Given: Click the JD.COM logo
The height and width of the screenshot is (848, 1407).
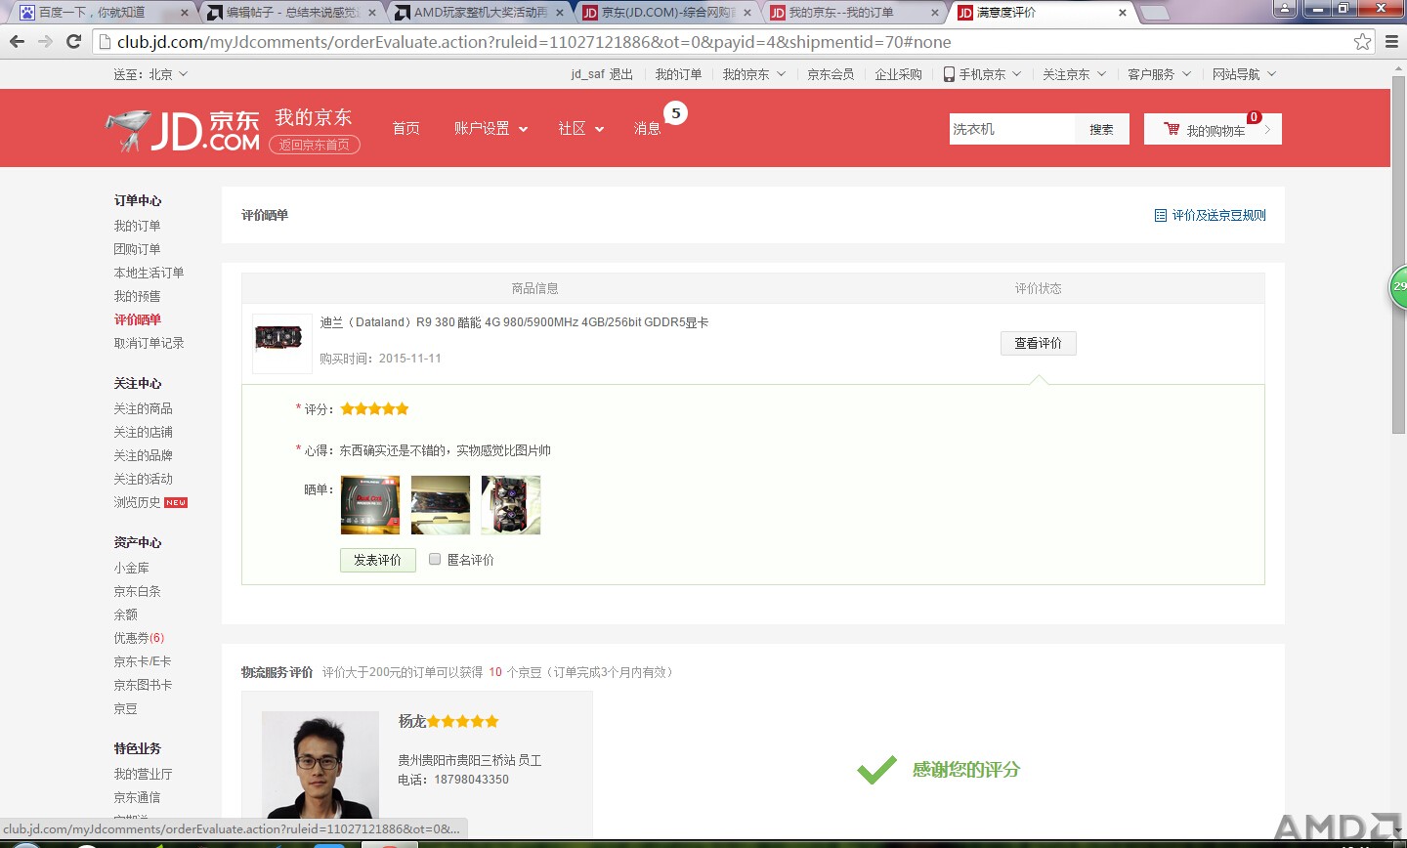Looking at the screenshot, I should pos(183,130).
